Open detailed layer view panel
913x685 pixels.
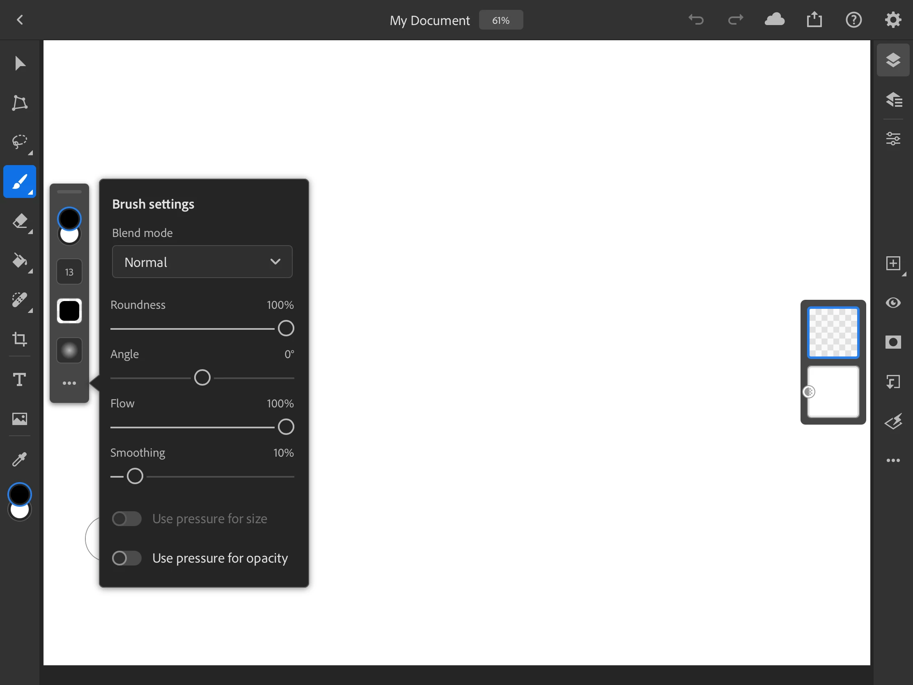[x=893, y=99]
